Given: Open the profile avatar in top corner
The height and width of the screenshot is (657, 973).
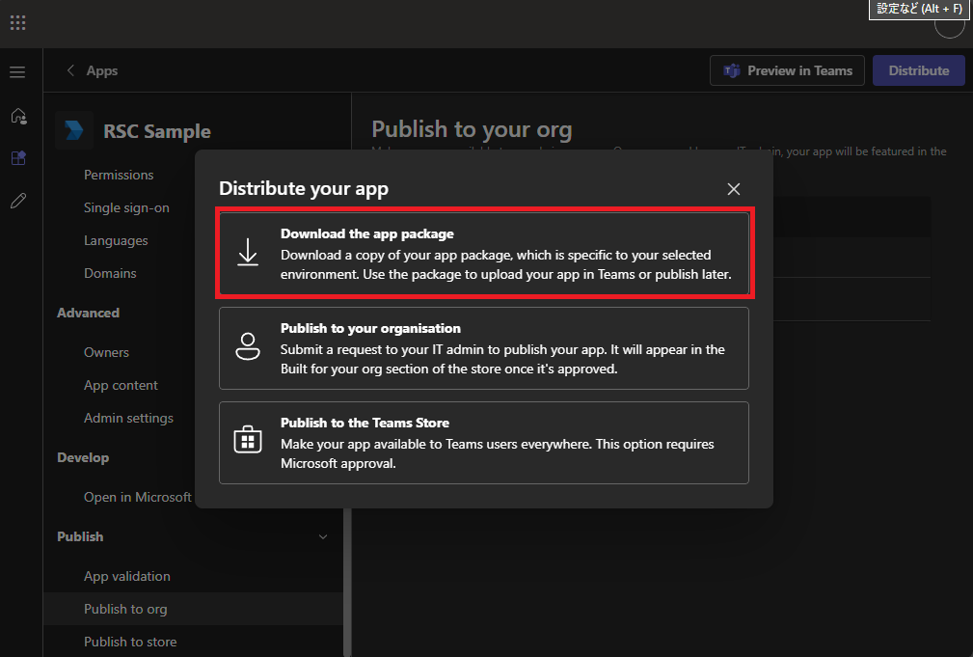Looking at the screenshot, I should point(949,28).
